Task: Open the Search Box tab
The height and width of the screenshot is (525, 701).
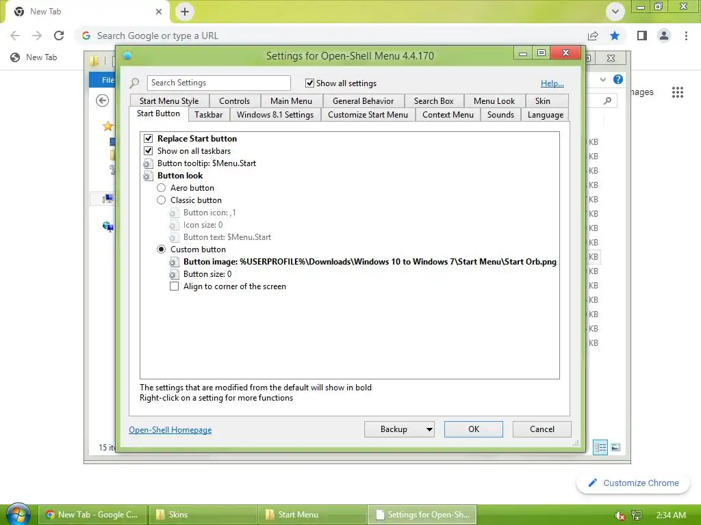Action: pyautogui.click(x=433, y=101)
